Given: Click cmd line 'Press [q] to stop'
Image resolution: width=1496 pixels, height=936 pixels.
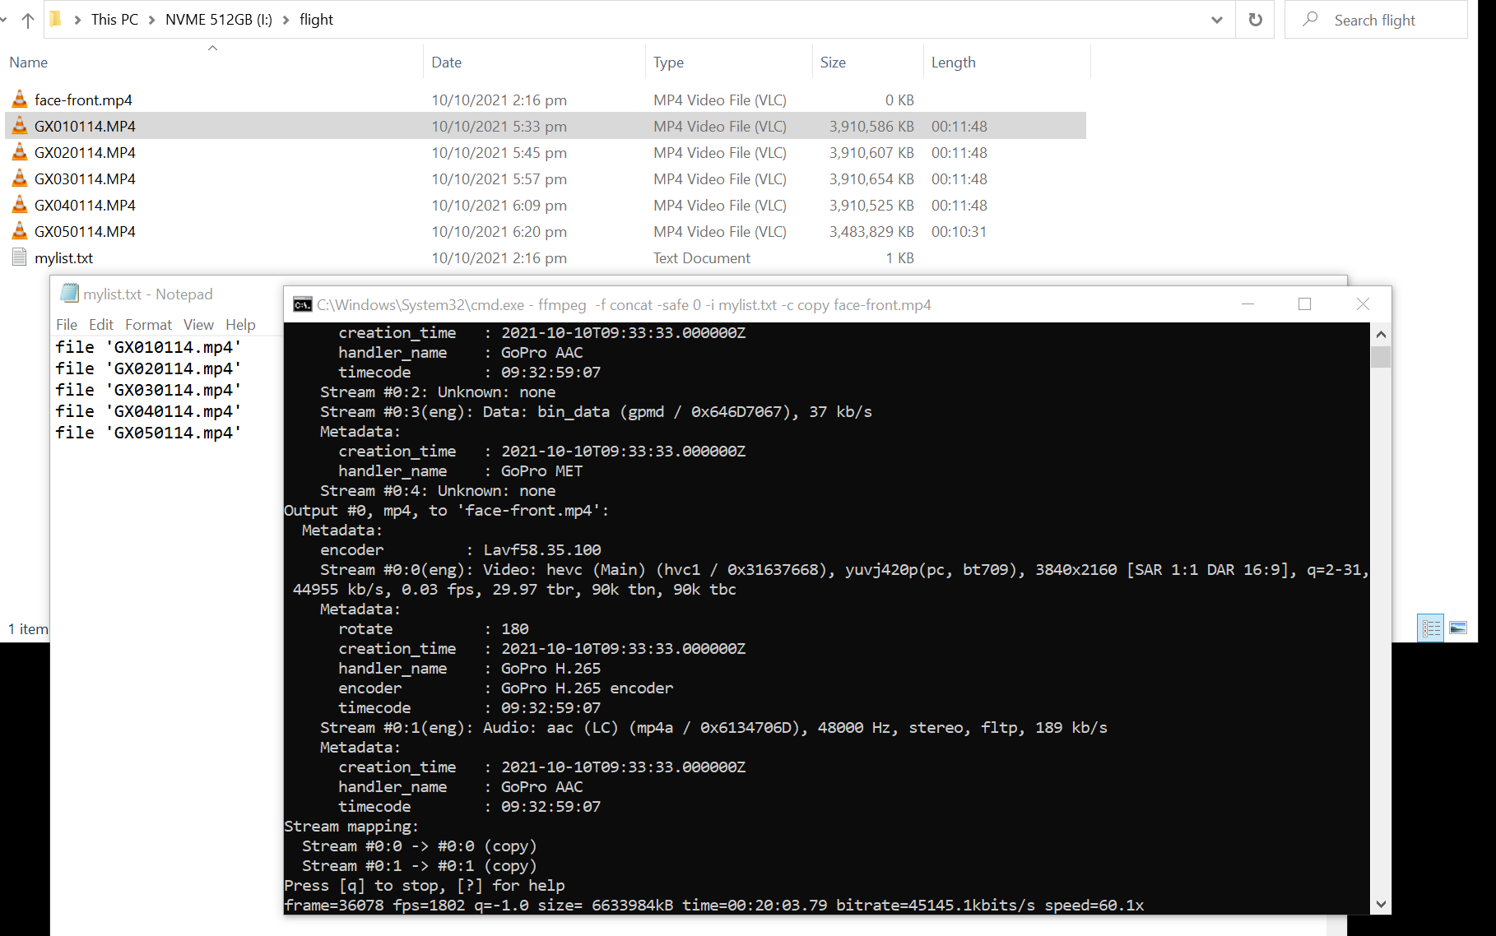Looking at the screenshot, I should [x=425, y=885].
